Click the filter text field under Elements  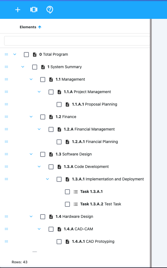77,41
